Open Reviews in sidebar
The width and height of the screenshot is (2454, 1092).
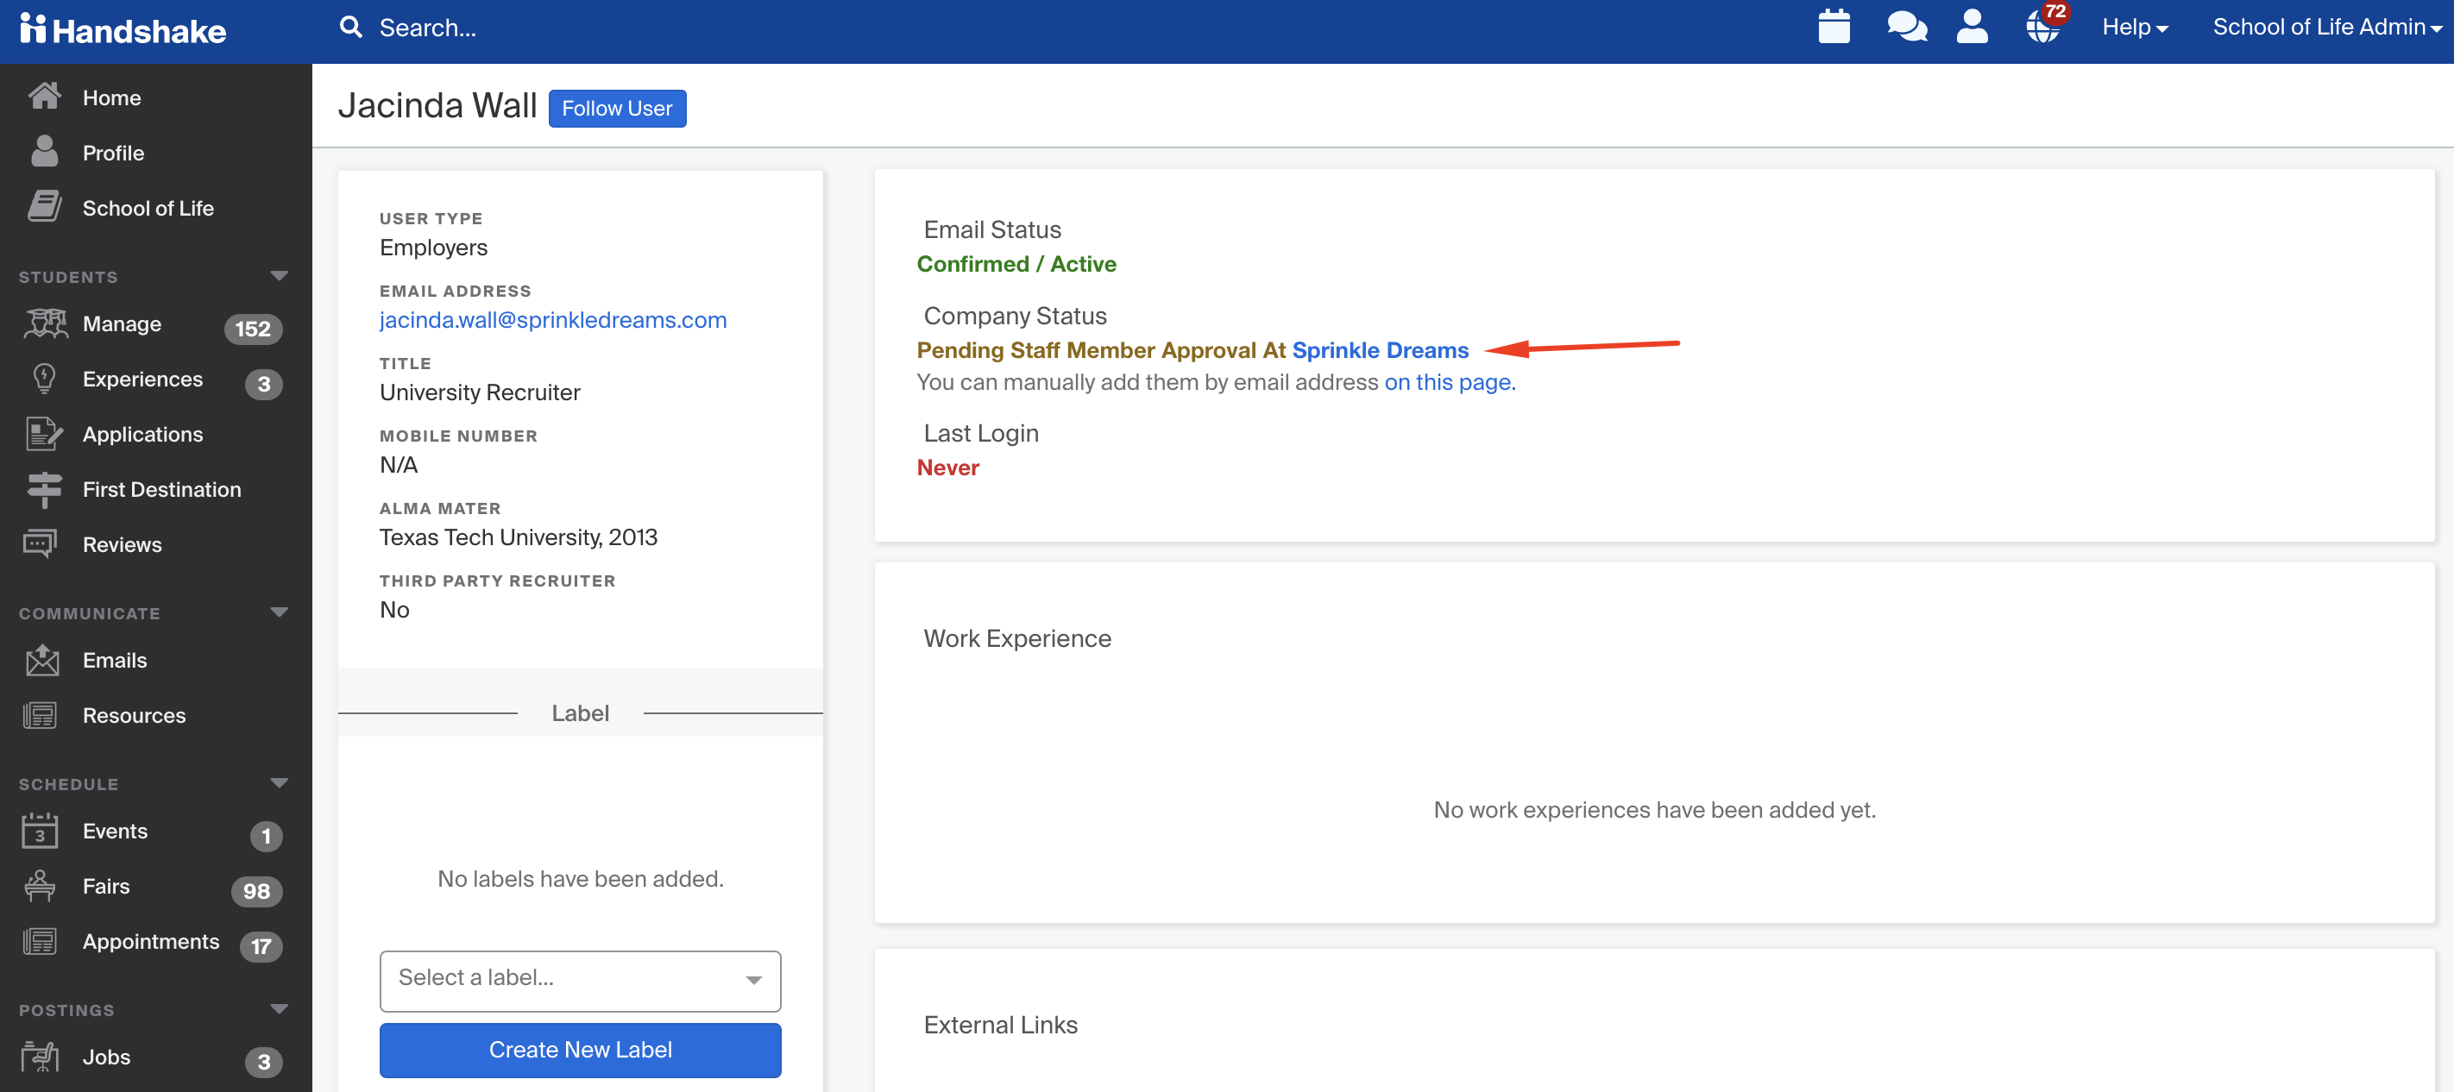click(122, 544)
